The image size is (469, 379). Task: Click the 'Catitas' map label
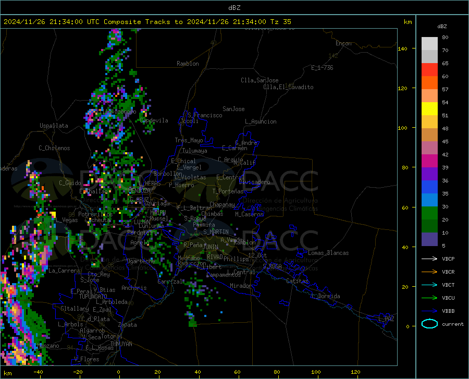[x=297, y=281]
